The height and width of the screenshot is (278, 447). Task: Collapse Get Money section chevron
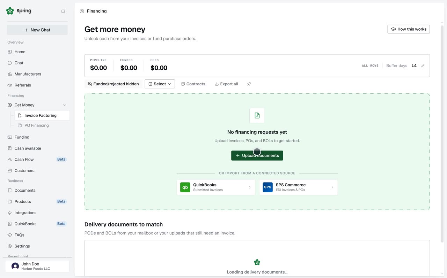click(x=65, y=105)
